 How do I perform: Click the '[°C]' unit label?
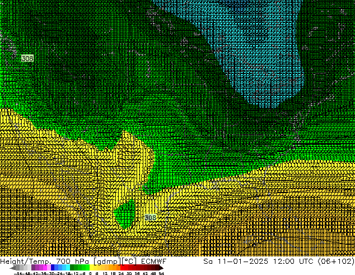tap(129, 262)
